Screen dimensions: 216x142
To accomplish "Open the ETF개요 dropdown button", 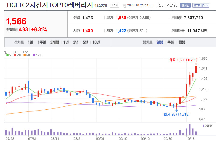I will coord(201,5).
